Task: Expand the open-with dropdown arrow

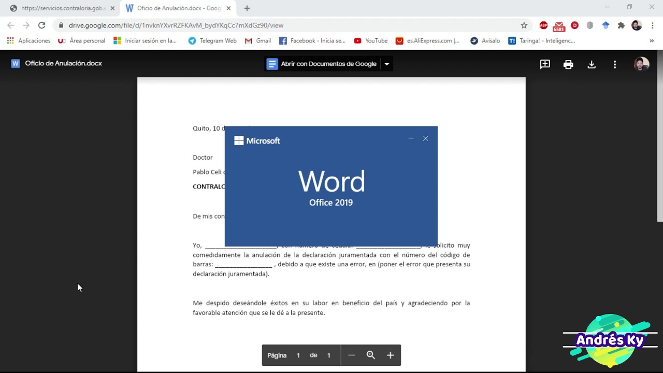Action: coord(386,64)
